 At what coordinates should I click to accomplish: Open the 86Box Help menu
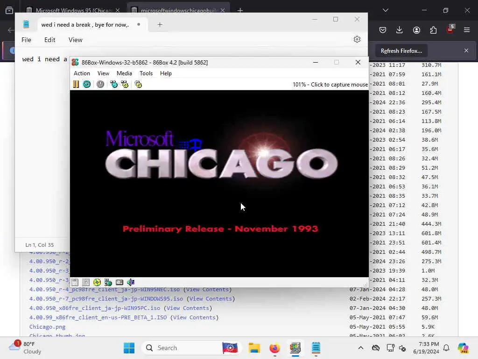(166, 73)
